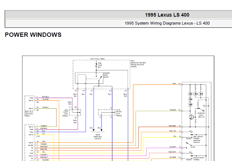Image resolution: width=232 pixels, height=161 pixels.
Task: Click the 'RED/WHT' wire label at pin 4 on right
Action: [x=173, y=152]
